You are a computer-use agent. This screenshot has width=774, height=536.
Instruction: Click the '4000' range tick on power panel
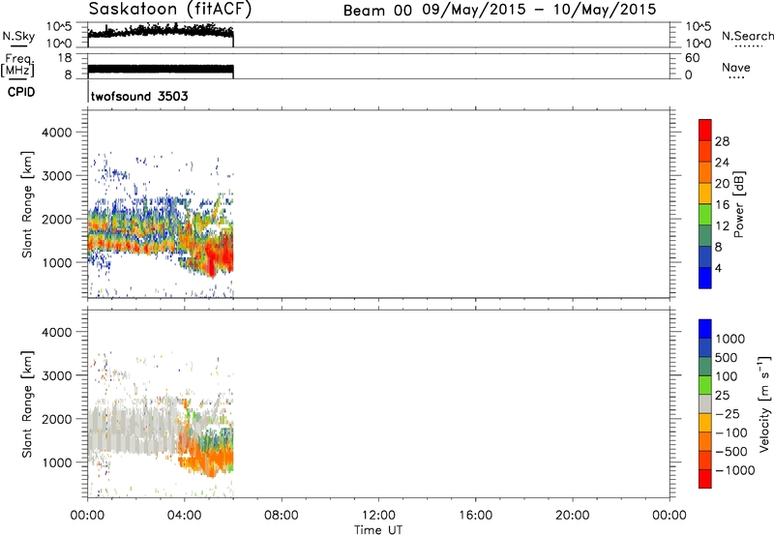(56, 133)
